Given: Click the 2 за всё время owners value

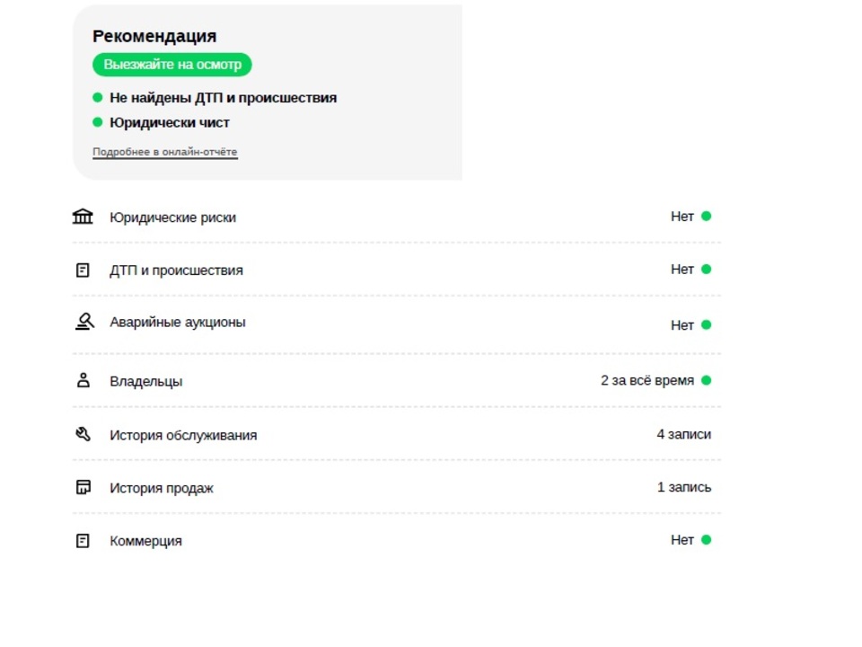Looking at the screenshot, I should tap(647, 380).
